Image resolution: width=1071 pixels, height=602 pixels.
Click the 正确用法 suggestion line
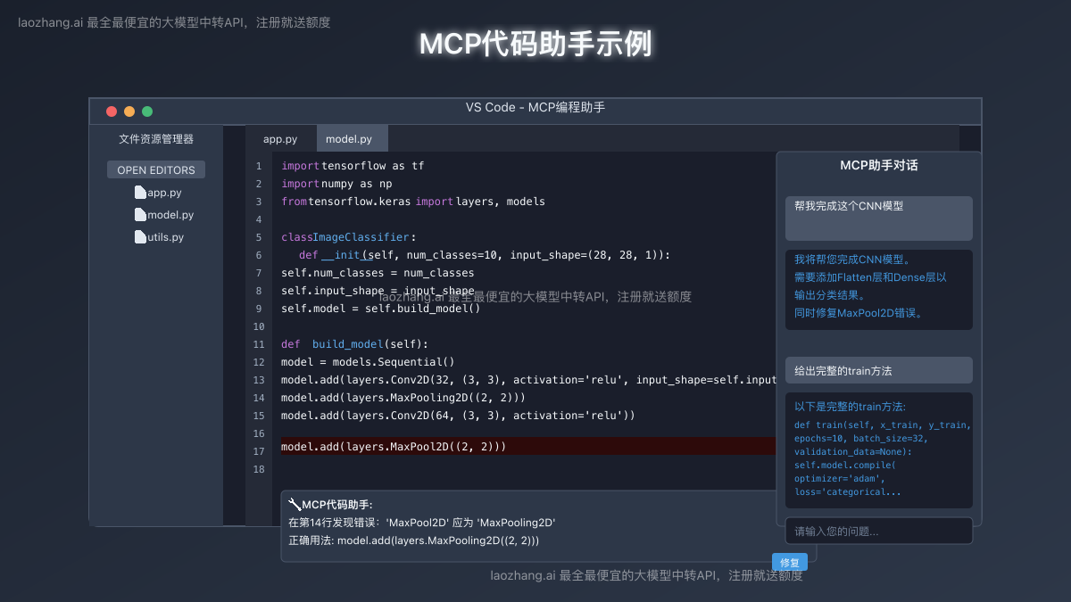[413, 540]
